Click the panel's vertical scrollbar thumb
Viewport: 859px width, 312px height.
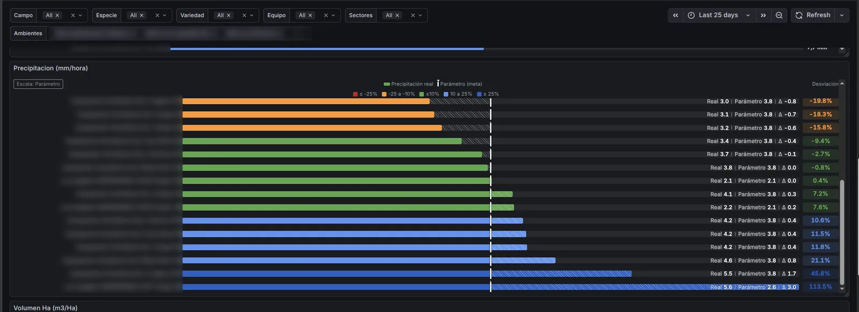[842, 232]
